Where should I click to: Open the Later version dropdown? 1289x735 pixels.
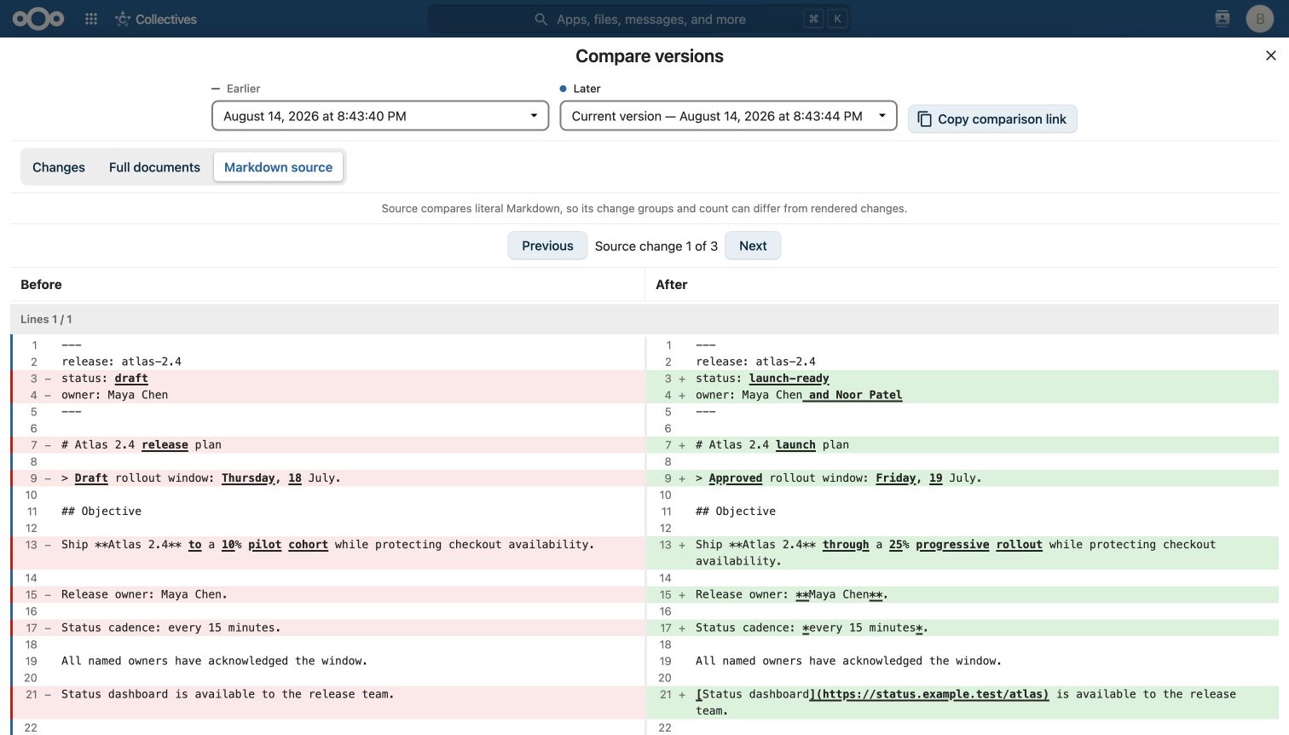(728, 116)
